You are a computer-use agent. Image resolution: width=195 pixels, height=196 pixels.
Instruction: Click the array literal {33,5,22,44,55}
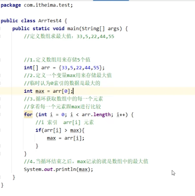click(80, 68)
